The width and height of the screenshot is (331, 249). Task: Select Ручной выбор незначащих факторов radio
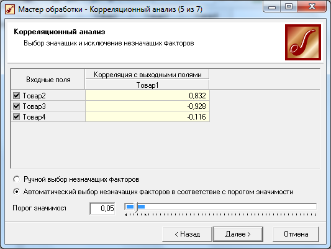click(x=17, y=179)
